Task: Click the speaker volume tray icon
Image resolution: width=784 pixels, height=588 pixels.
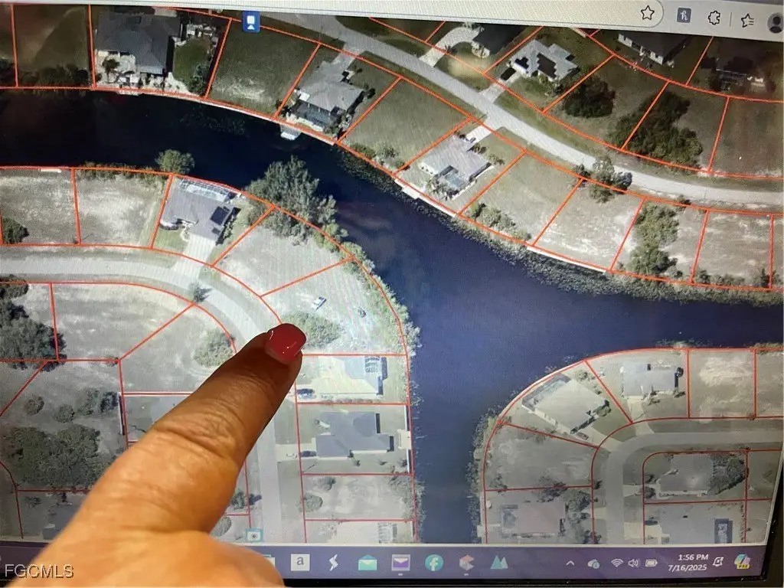Action: [x=634, y=563]
